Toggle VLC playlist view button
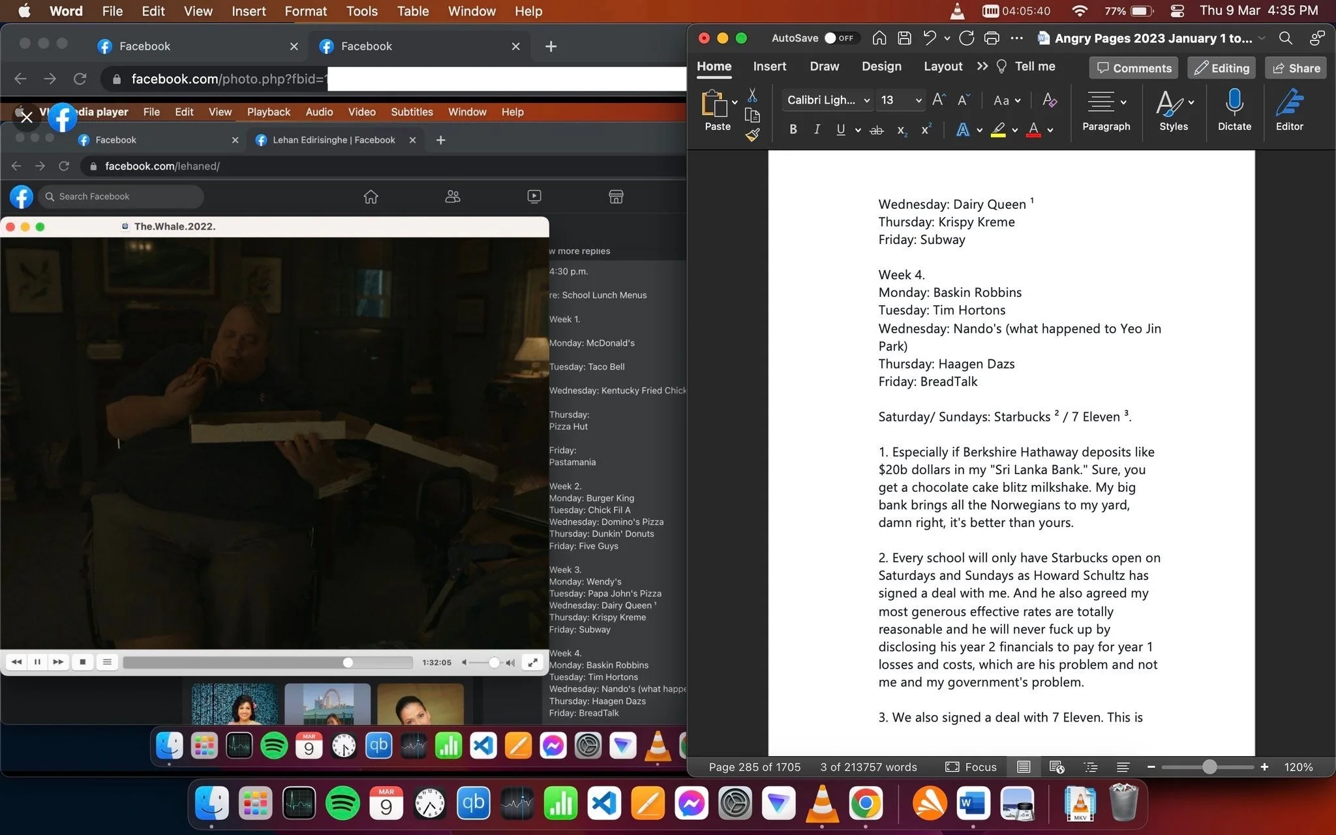The width and height of the screenshot is (1336, 835). coord(107,662)
